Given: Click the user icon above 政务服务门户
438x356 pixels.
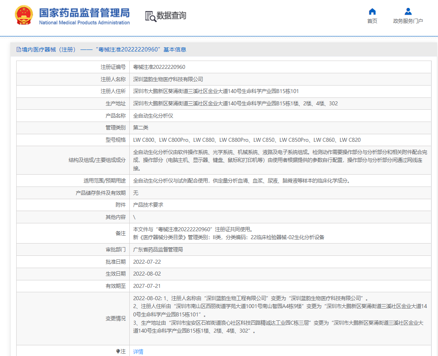Looking at the screenshot, I should [408, 11].
